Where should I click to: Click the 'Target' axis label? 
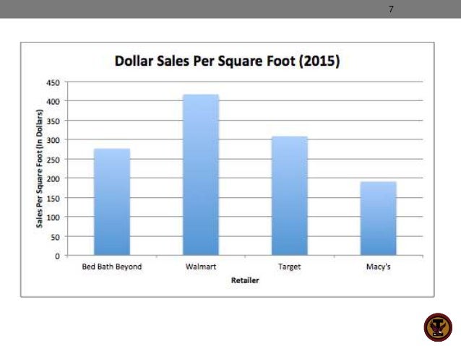tap(290, 267)
